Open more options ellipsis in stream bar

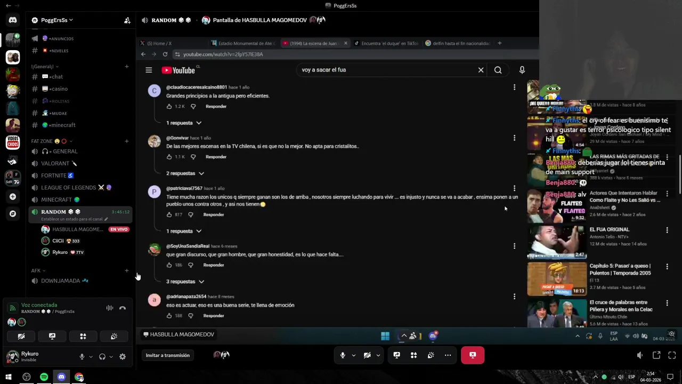(x=448, y=355)
